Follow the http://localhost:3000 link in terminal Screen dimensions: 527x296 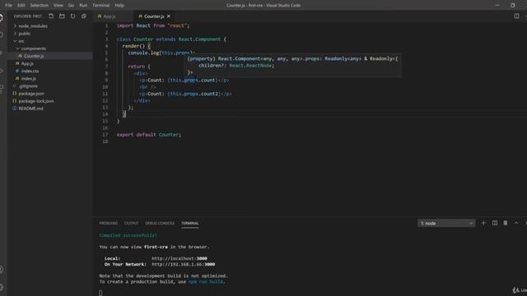[180, 258]
